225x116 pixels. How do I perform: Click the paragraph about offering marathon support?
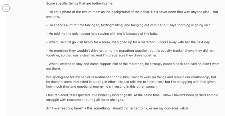coord(133,66)
